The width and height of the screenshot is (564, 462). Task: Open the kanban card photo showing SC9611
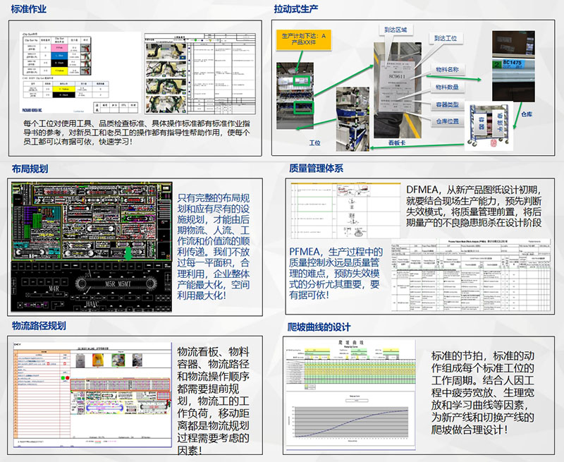coord(397,90)
